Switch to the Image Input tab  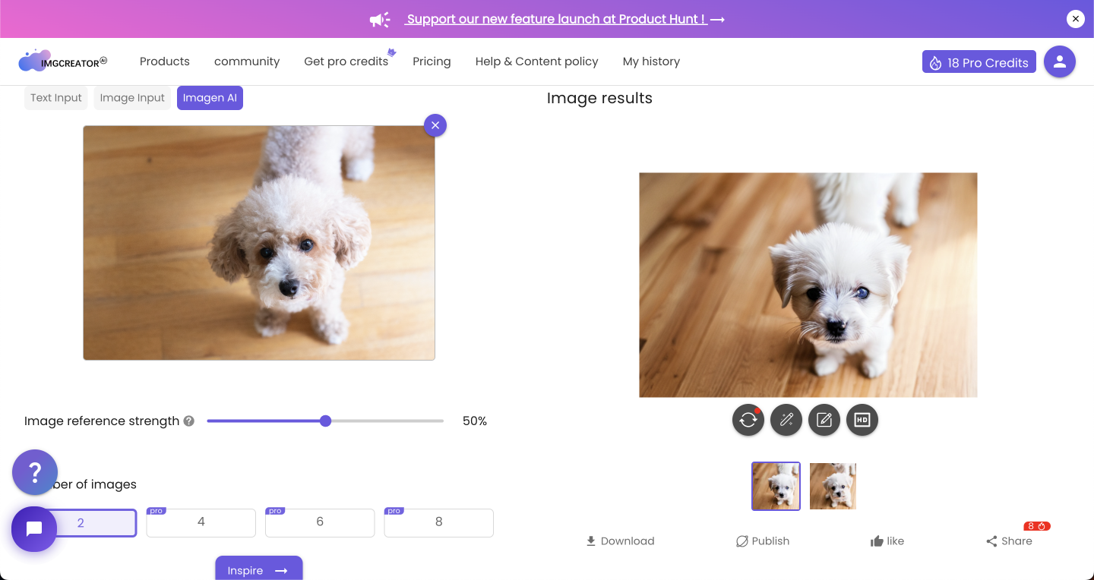[x=132, y=98]
